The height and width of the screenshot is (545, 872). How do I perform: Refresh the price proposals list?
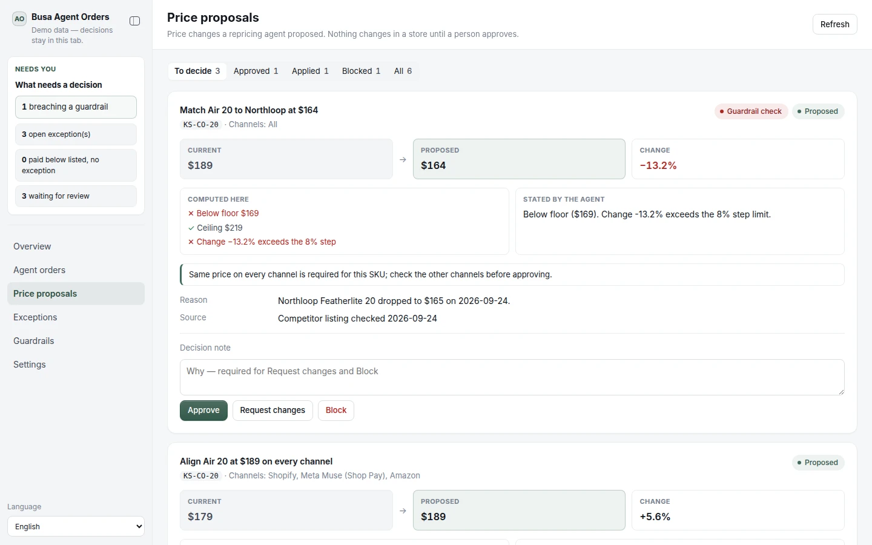(x=834, y=24)
